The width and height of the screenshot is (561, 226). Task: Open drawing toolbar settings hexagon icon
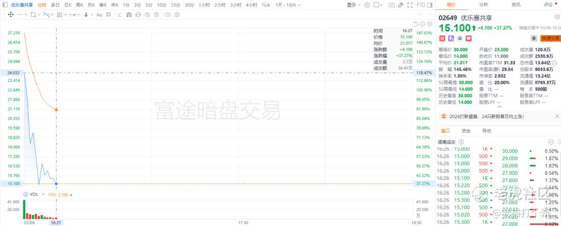[177, 15]
